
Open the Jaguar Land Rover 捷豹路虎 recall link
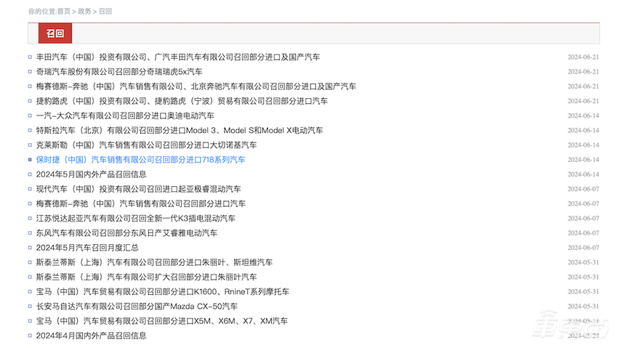[x=182, y=101]
